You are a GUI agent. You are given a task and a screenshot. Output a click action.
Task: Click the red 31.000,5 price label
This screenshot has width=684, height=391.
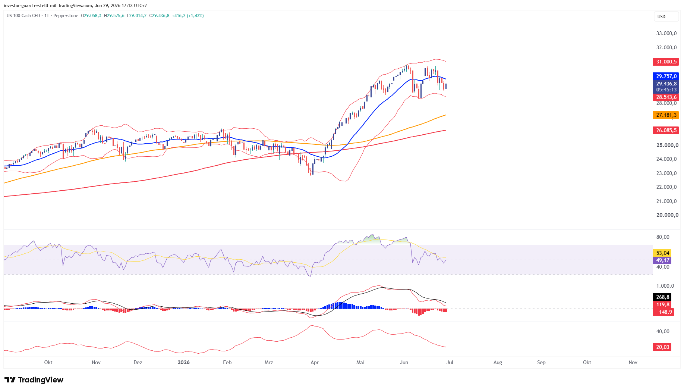[666, 62]
